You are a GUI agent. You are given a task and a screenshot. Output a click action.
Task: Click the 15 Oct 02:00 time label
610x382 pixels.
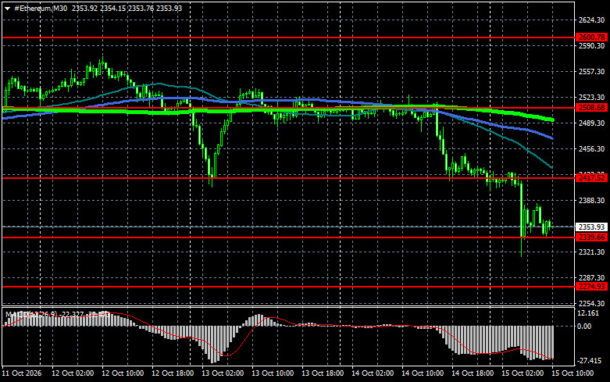pyautogui.click(x=523, y=373)
